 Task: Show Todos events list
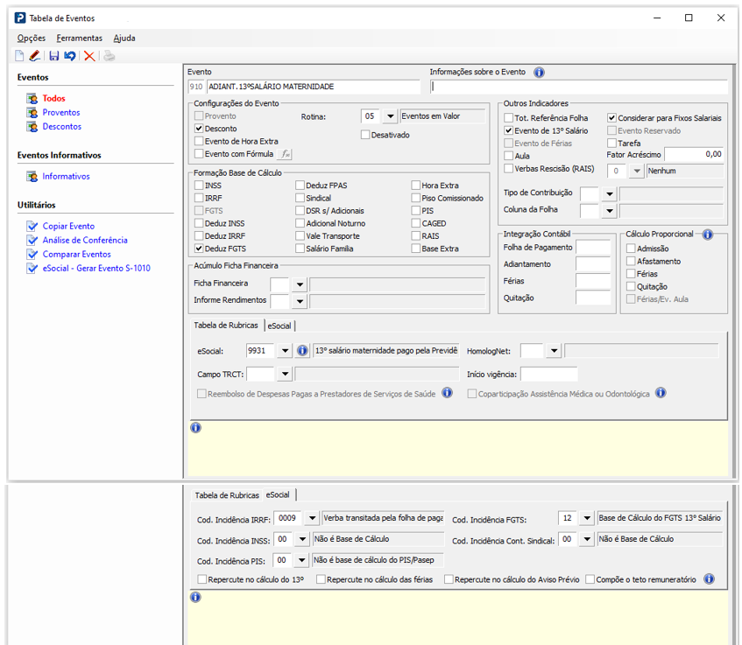[54, 98]
